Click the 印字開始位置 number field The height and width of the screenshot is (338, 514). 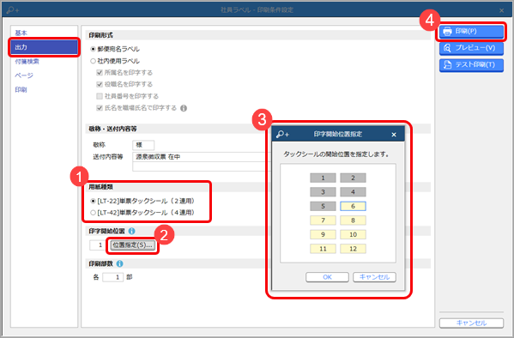[x=97, y=245]
